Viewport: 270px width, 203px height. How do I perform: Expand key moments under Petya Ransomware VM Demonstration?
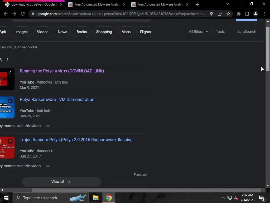(48, 126)
